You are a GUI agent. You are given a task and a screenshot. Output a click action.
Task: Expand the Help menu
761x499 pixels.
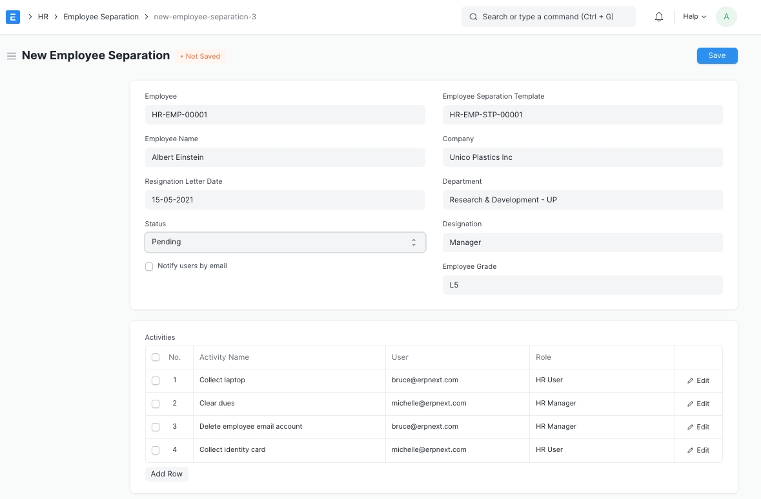[695, 17]
